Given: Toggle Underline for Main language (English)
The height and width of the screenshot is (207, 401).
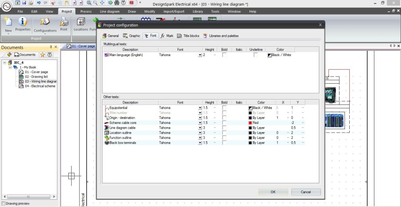Looking at the screenshot, I should (256, 55).
